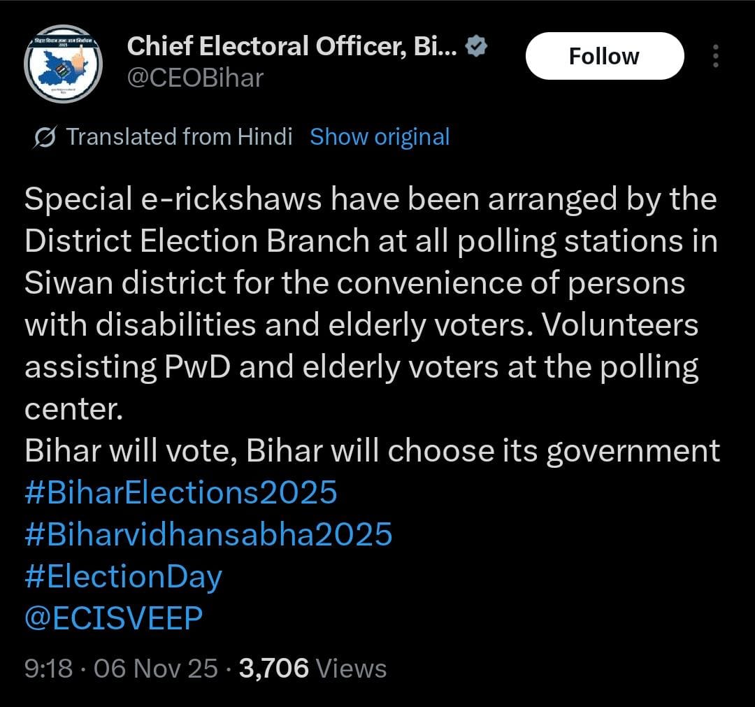Click the ellipsis icon in the top corner
Image resolution: width=755 pixels, height=707 pixels.
click(716, 56)
